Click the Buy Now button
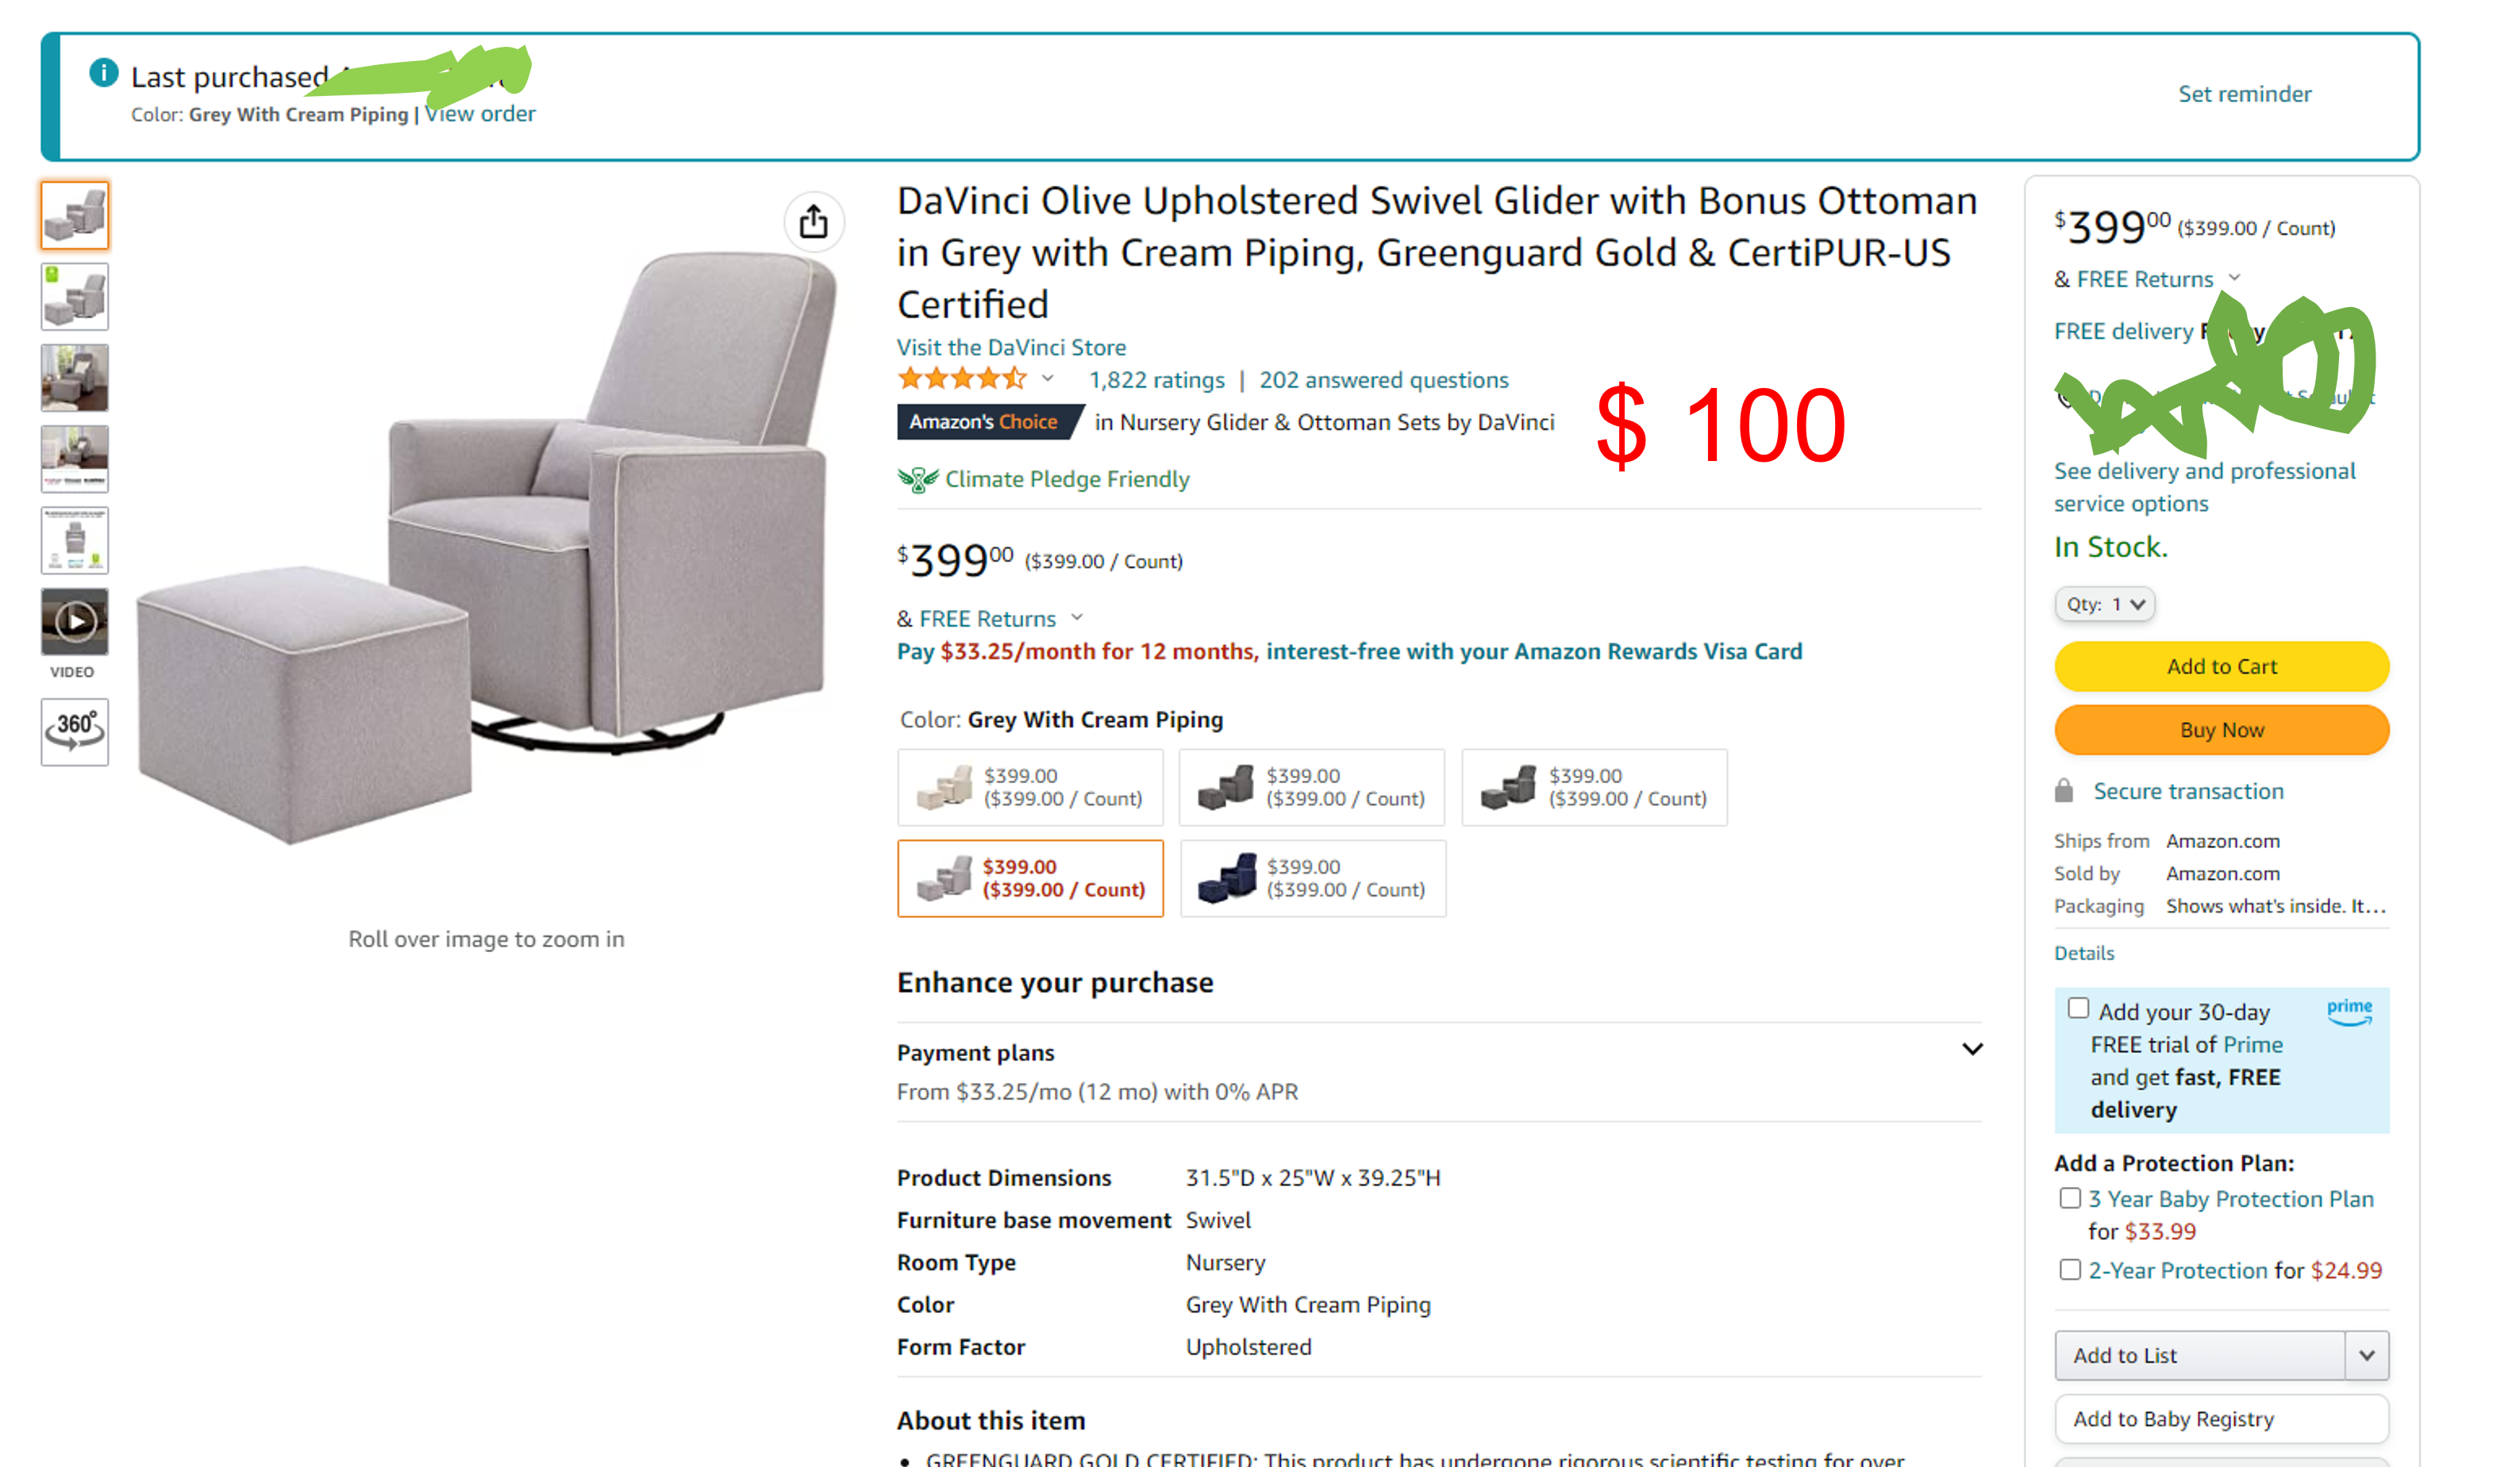Image resolution: width=2520 pixels, height=1467 pixels. [2221, 731]
